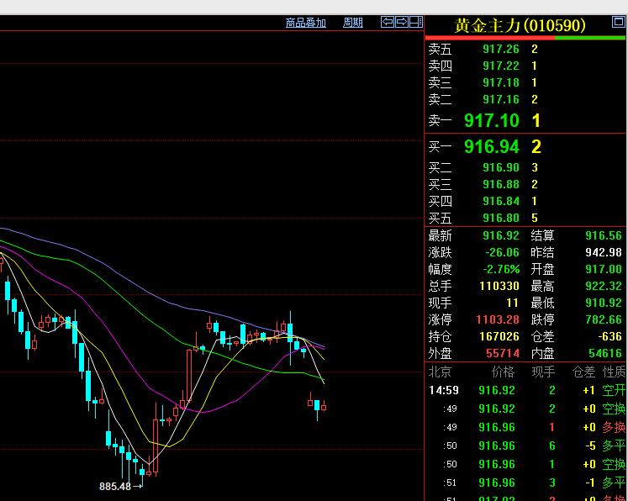
Task: Toggle the split-panel layout icon
Action: [416, 22]
